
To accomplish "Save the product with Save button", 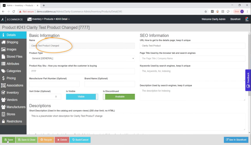I will pyautogui.click(x=9, y=140).
